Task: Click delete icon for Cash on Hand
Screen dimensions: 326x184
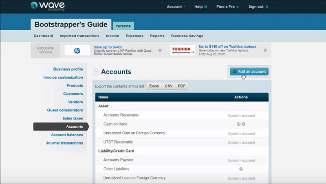Action: [243, 124]
